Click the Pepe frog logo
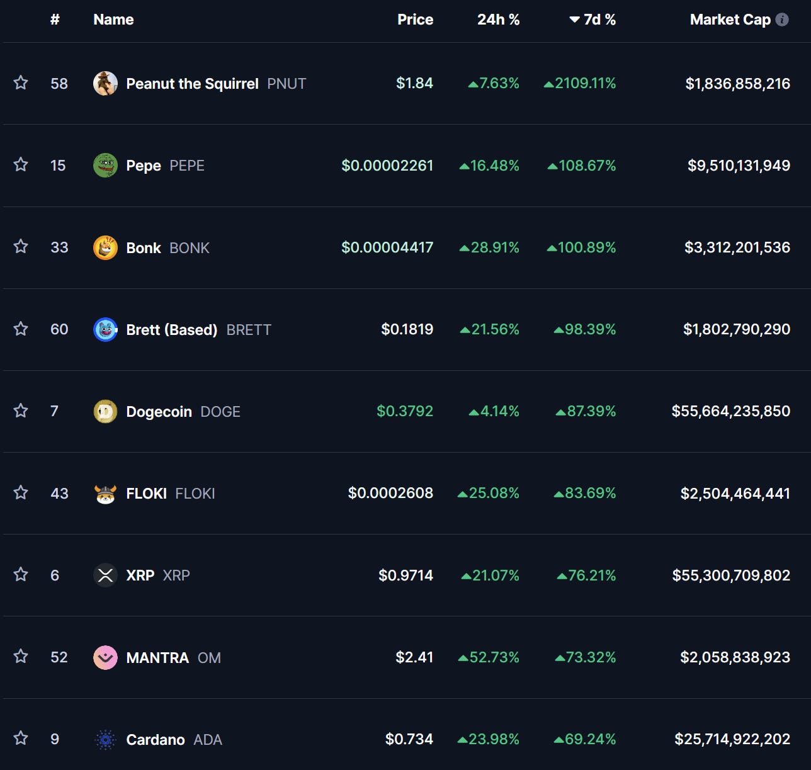811x770 pixels. coord(105,166)
